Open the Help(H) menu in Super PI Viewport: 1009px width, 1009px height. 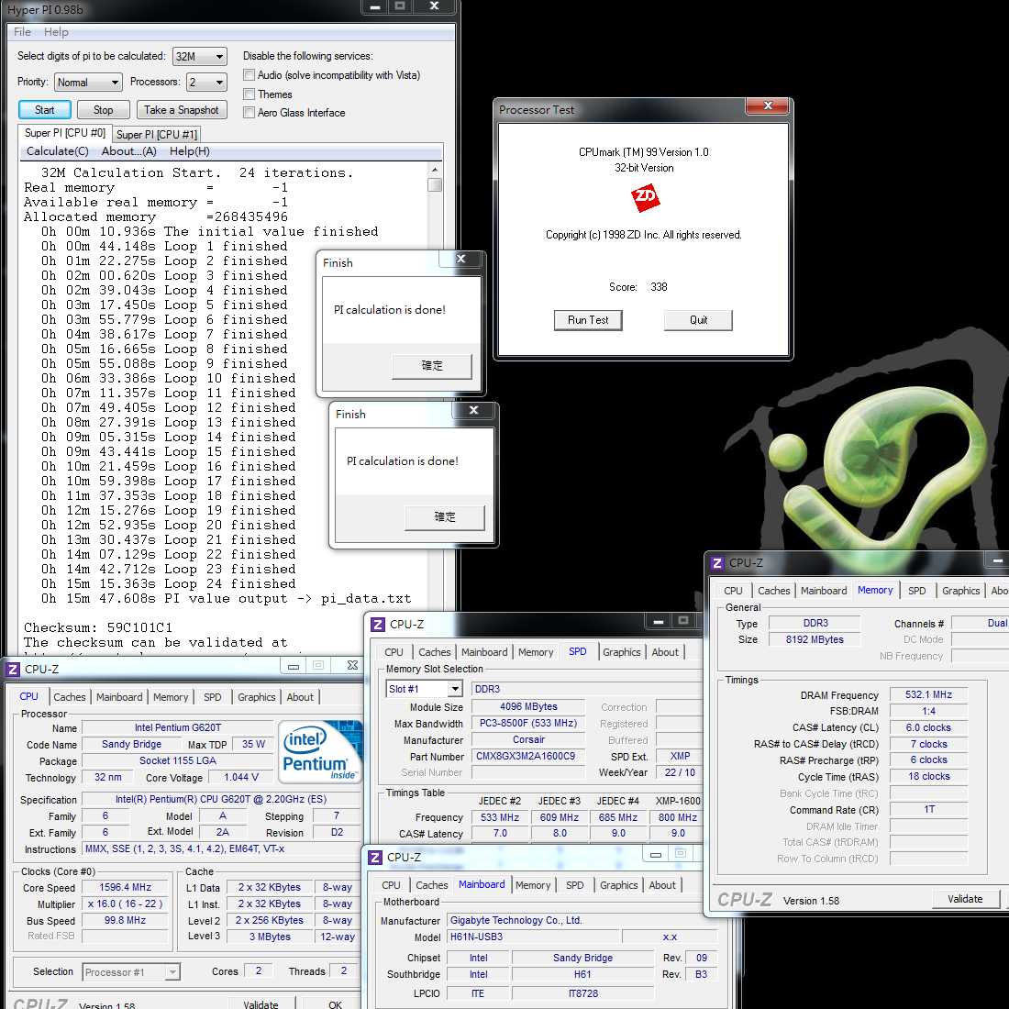tap(190, 151)
